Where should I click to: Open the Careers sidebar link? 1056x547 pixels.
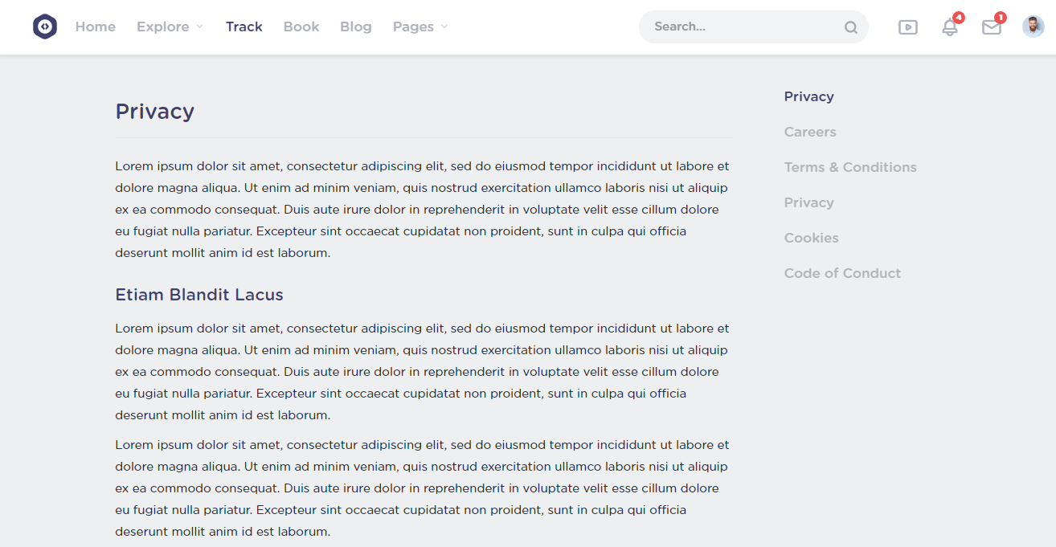810,132
